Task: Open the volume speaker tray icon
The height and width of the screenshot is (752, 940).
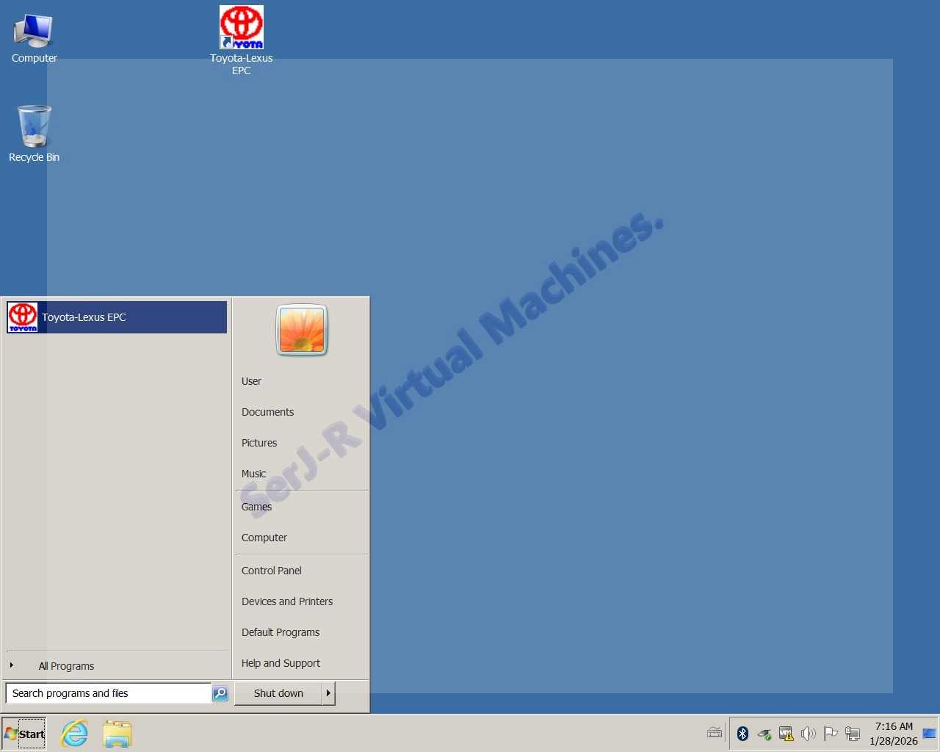Action: coord(808,733)
